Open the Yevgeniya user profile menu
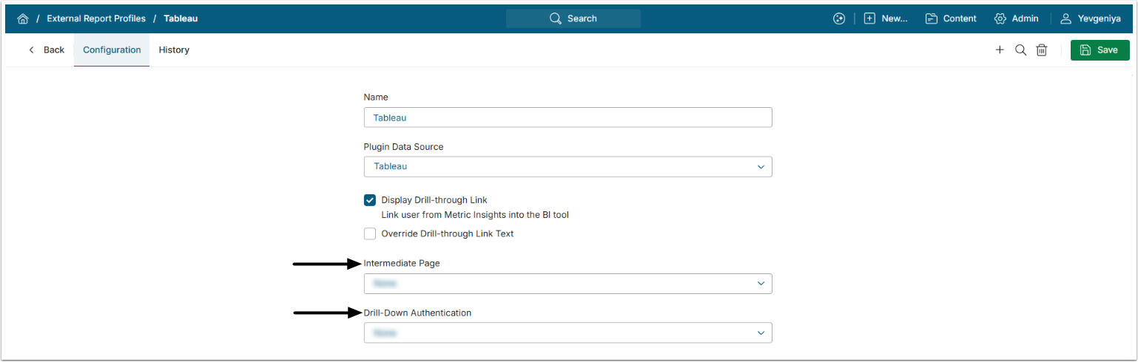1138x362 pixels. (1090, 18)
